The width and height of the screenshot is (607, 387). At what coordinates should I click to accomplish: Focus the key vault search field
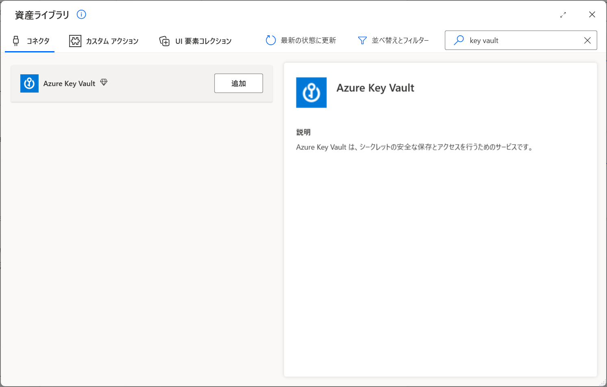[x=521, y=40]
